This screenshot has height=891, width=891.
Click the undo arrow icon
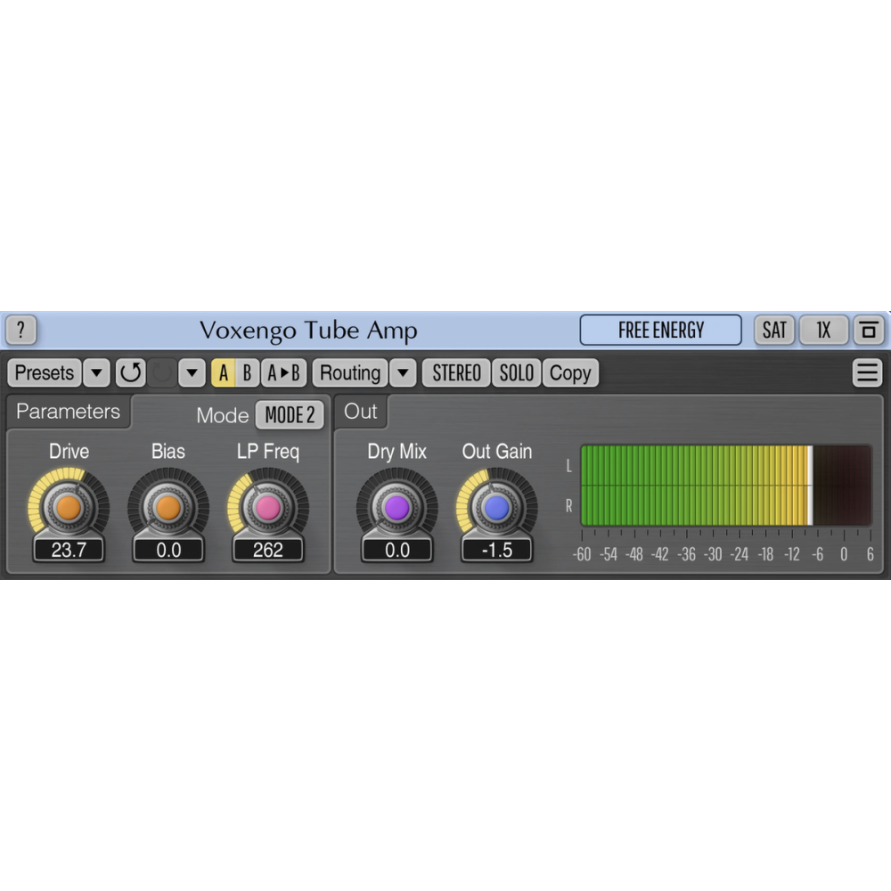pyautogui.click(x=130, y=372)
